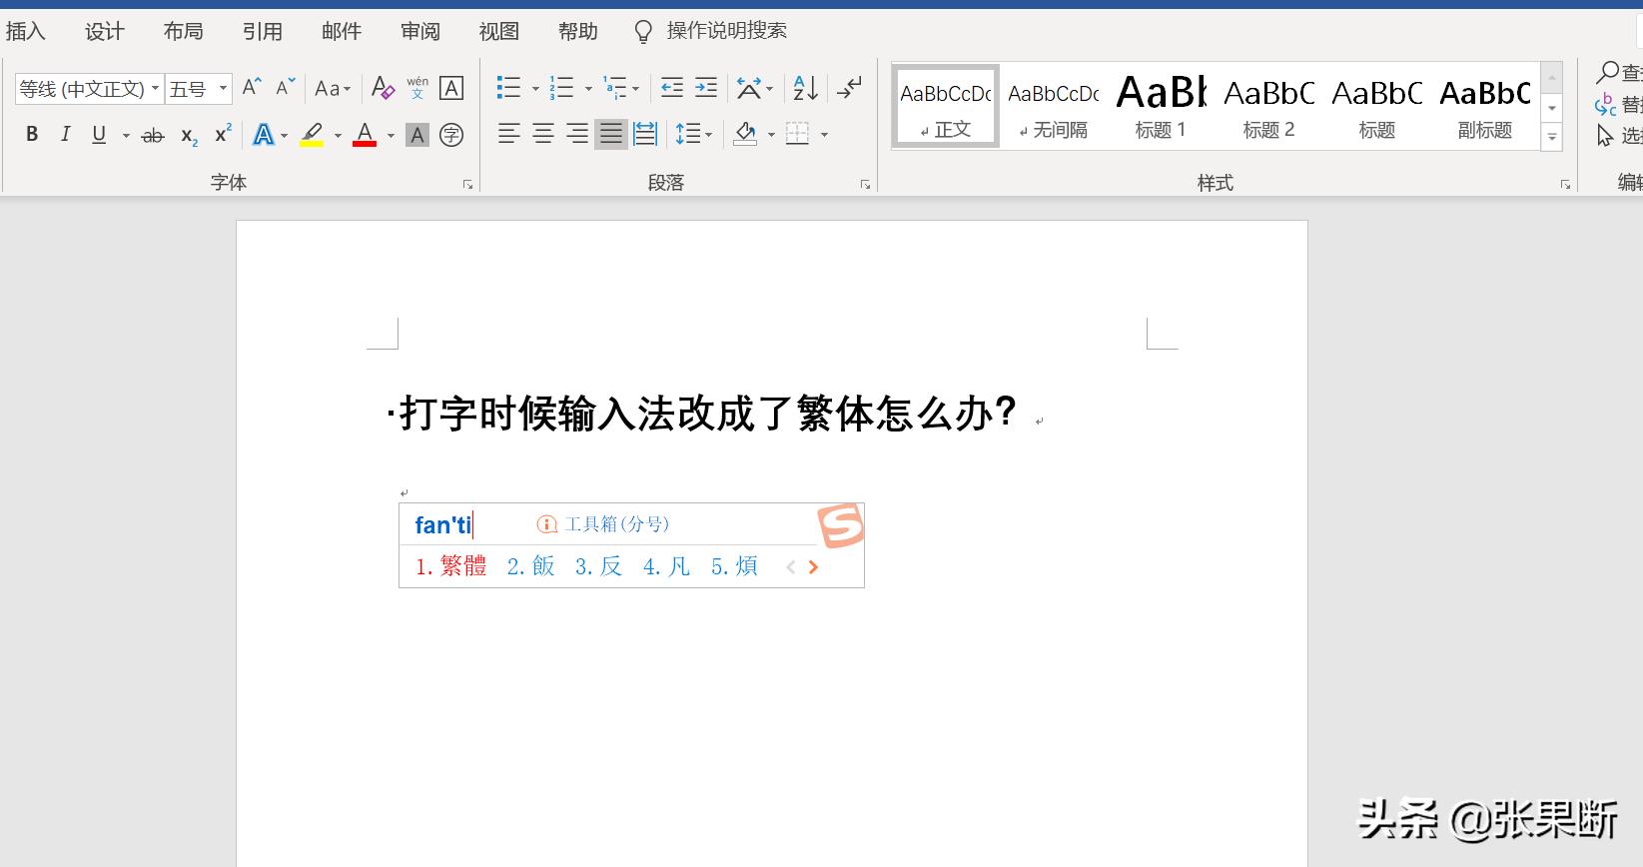The height and width of the screenshot is (867, 1643).
Task: Toggle italic formatting
Action: click(x=65, y=134)
